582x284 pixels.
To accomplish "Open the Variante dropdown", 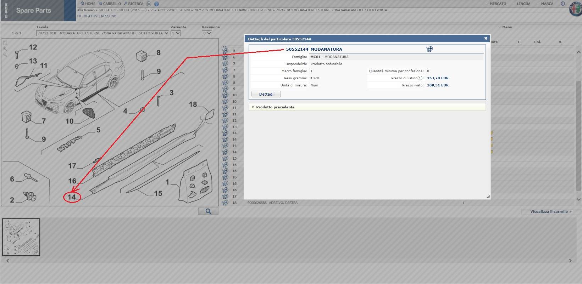I will (x=176, y=33).
